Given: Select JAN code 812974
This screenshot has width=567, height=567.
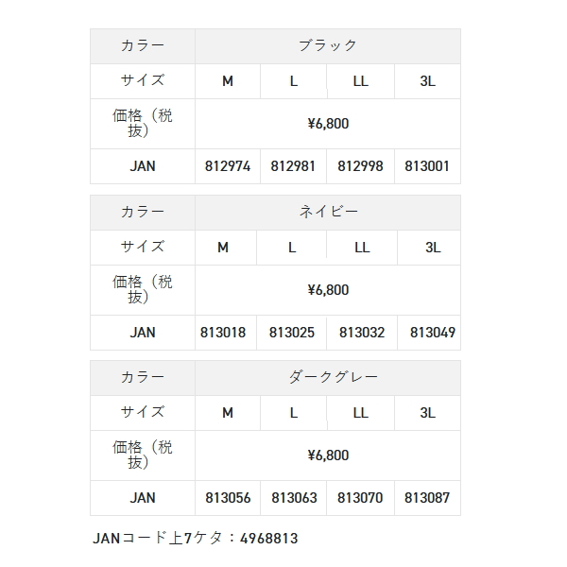Looking at the screenshot, I should (228, 166).
